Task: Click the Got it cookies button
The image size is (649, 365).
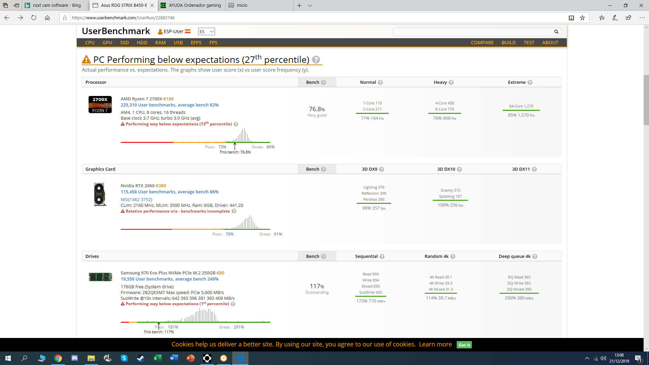Action: 464,345
